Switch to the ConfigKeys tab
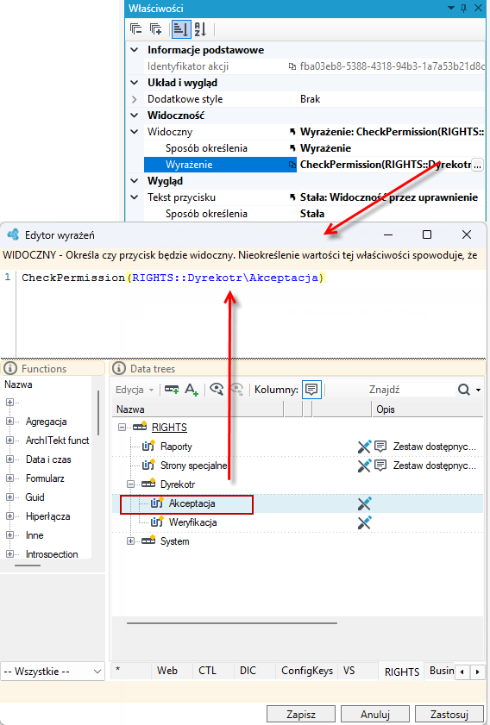This screenshot has width=490, height=725. point(307,671)
